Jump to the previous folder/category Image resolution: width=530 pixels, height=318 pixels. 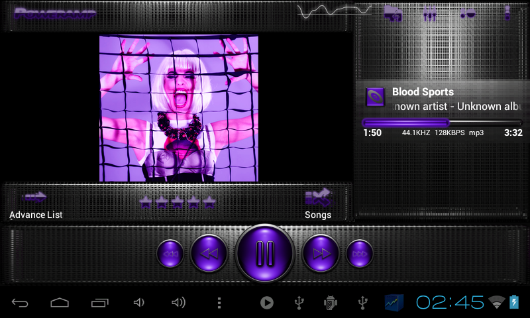click(170, 254)
